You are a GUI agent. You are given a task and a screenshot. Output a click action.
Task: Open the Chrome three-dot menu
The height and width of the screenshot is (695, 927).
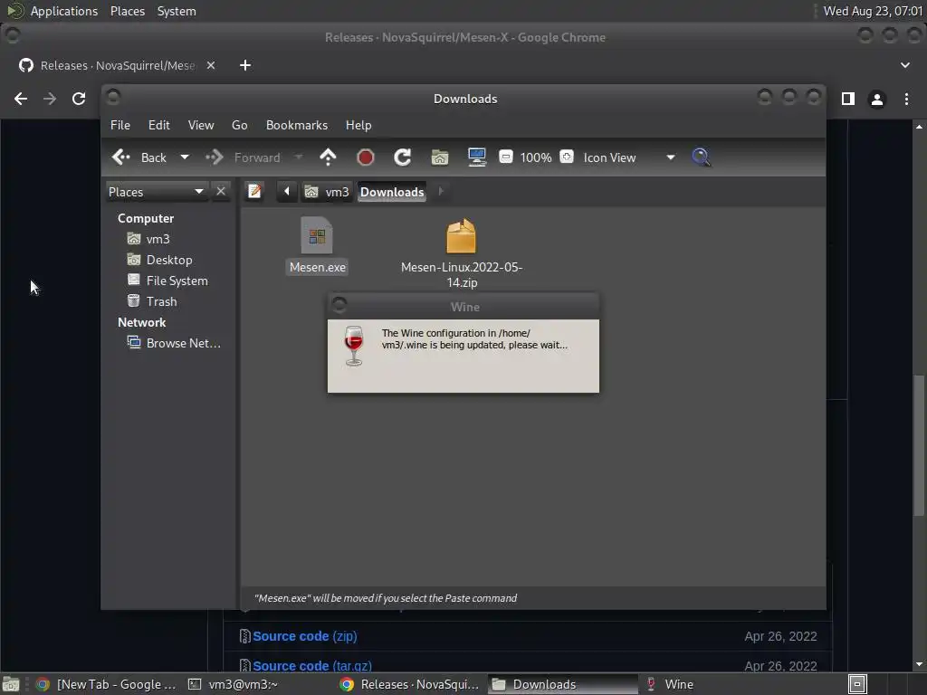point(906,99)
